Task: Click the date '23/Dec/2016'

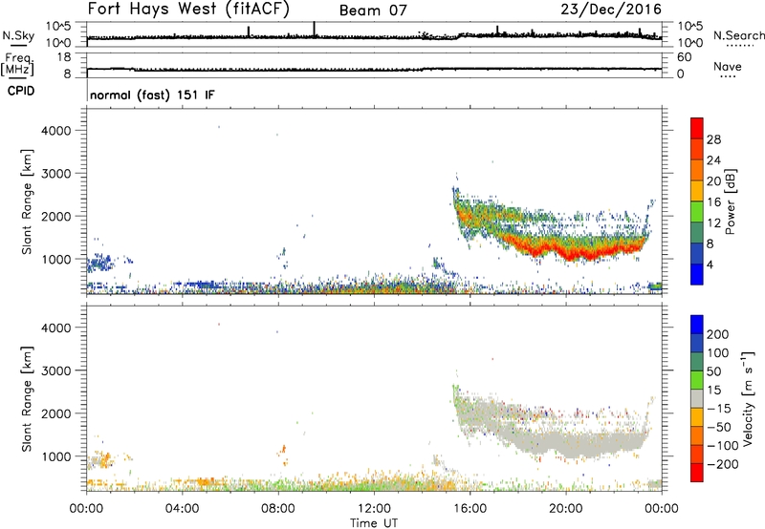Action: point(611,9)
